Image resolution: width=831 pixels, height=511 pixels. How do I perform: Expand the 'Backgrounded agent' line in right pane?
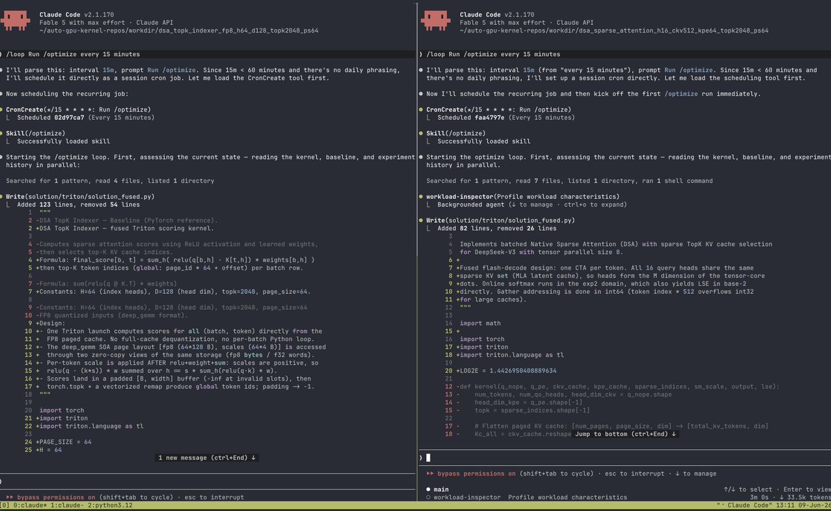click(532, 204)
